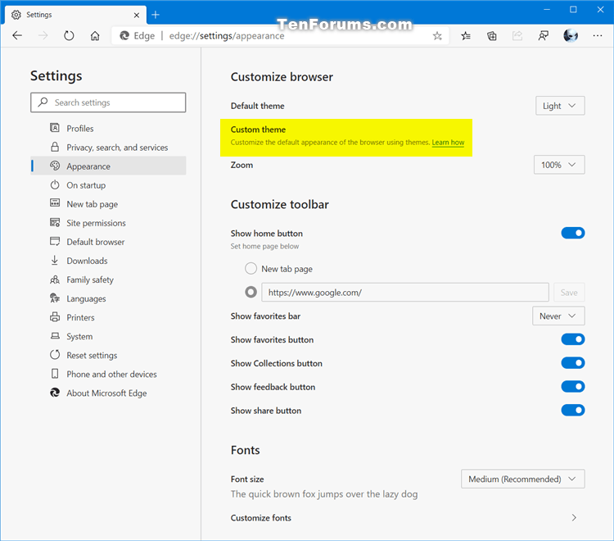Click the home icon in toolbar

(95, 36)
